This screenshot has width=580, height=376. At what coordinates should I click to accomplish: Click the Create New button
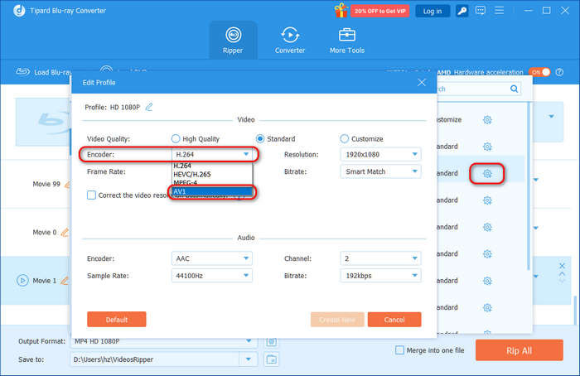pos(337,320)
